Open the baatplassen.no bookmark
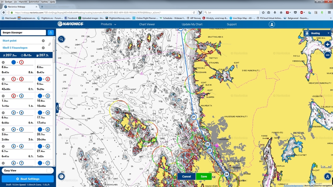The height and width of the screenshot is (187, 333). (27, 18)
